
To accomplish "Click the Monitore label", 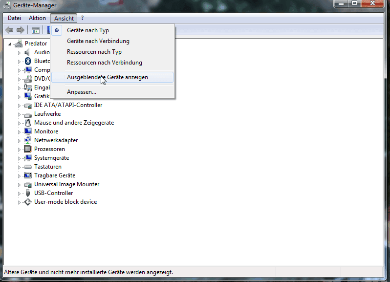I will click(46, 131).
